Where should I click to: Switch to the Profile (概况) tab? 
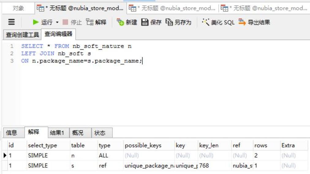[80, 133]
